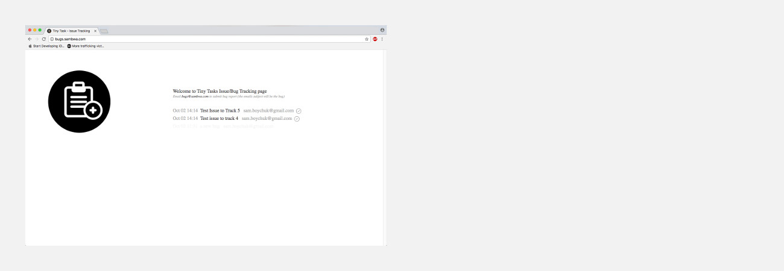784x271 pixels.
Task: Go forward with the browser arrow
Action: (x=36, y=39)
